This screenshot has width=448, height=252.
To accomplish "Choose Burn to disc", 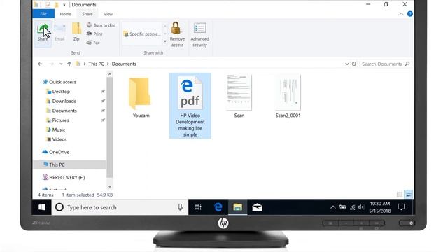I will click(101, 25).
